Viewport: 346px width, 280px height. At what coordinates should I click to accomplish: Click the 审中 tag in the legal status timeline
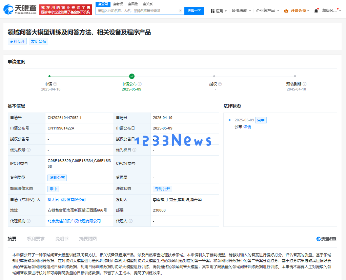[x=261, y=120]
